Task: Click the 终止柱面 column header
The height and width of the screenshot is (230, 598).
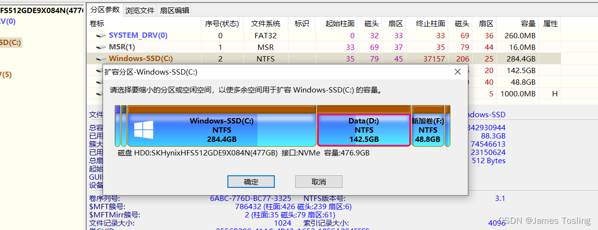Action: tap(431, 24)
